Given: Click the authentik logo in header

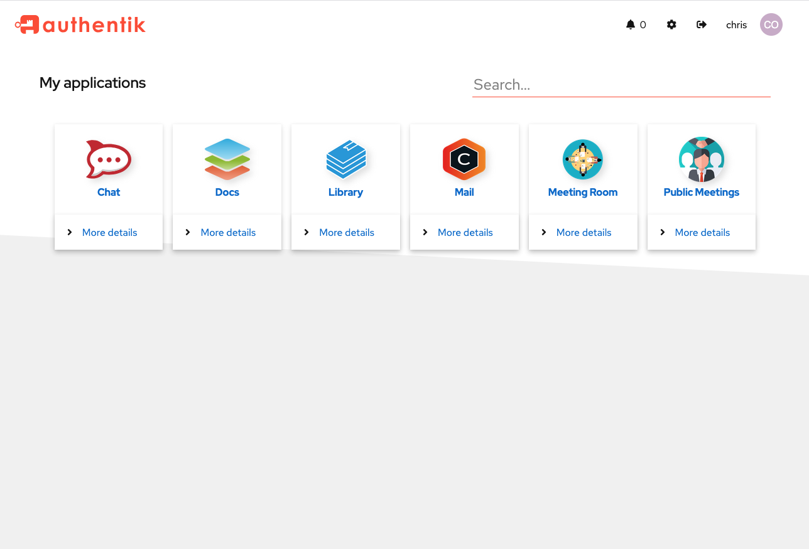Looking at the screenshot, I should 80,24.
